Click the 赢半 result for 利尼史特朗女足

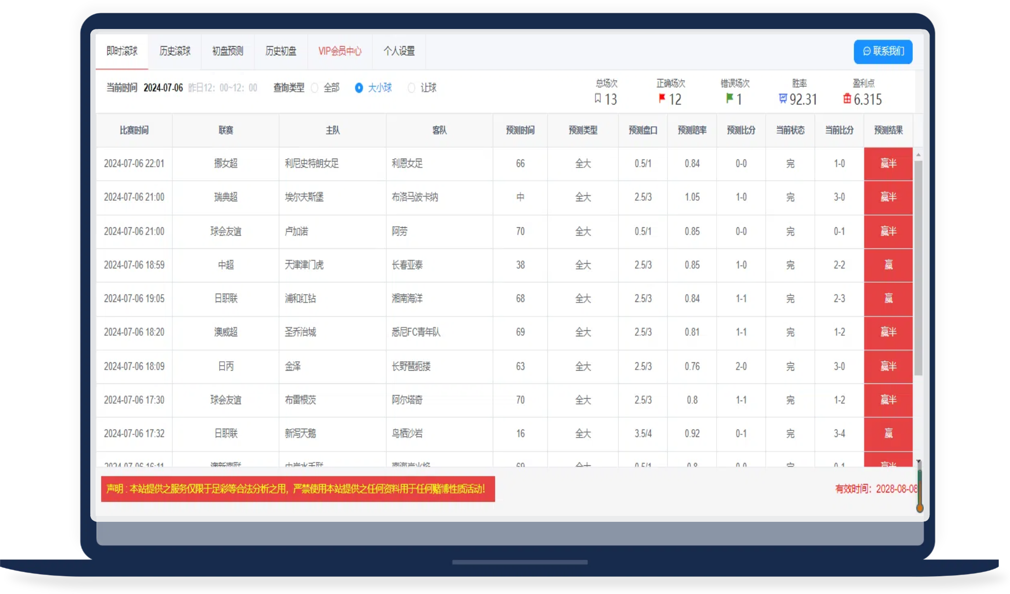[x=888, y=163]
